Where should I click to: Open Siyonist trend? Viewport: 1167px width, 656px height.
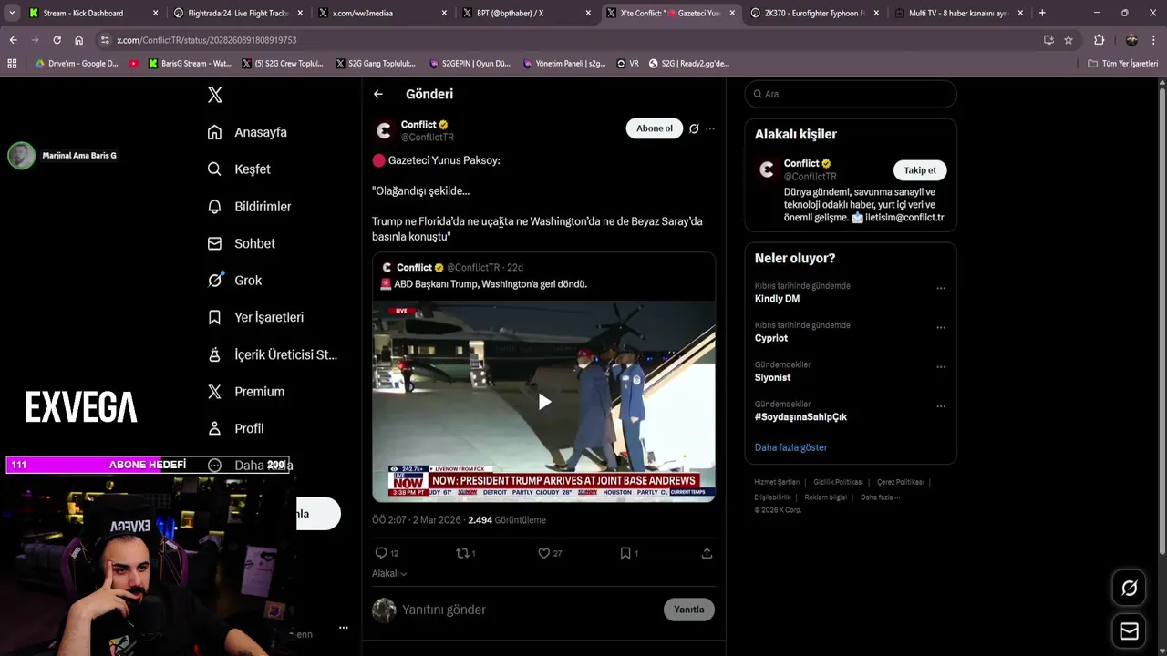coord(772,377)
